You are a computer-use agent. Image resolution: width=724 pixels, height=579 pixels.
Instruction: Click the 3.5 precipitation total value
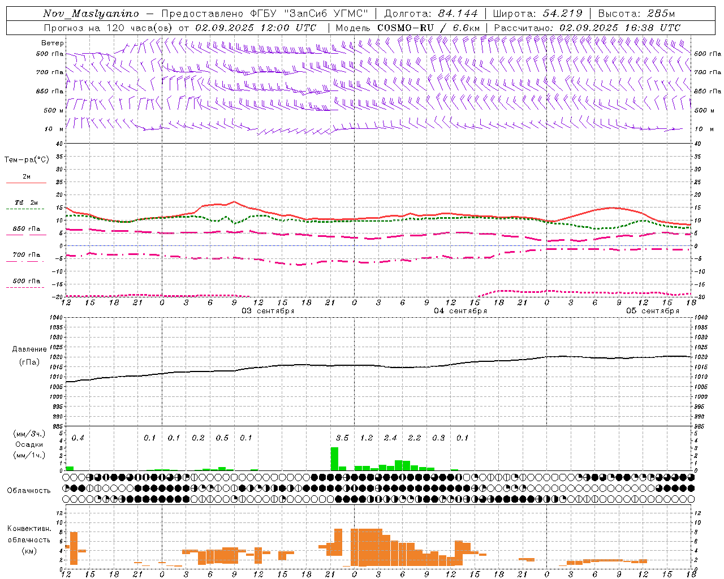342,438
